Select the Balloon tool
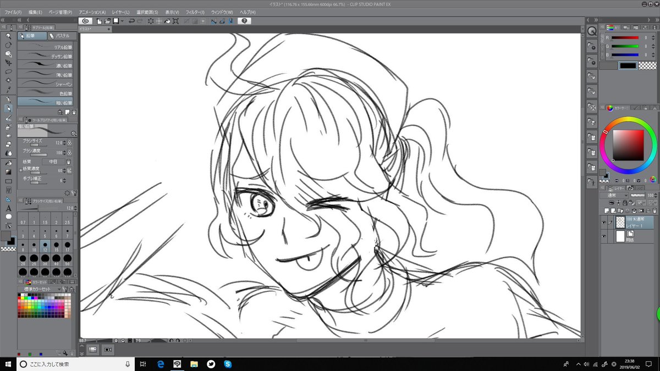 8,217
